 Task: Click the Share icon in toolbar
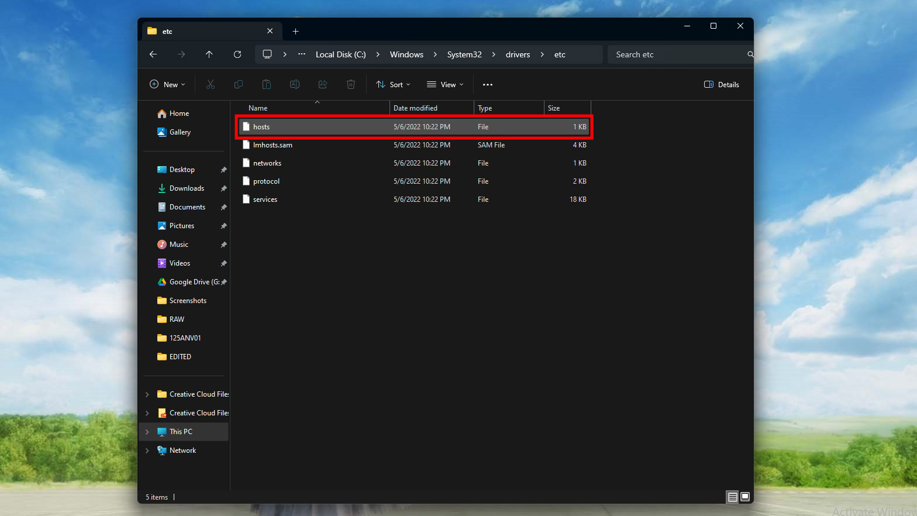pos(323,84)
